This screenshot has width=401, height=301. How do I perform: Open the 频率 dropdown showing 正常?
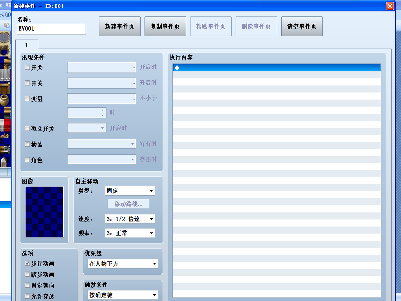(x=130, y=233)
